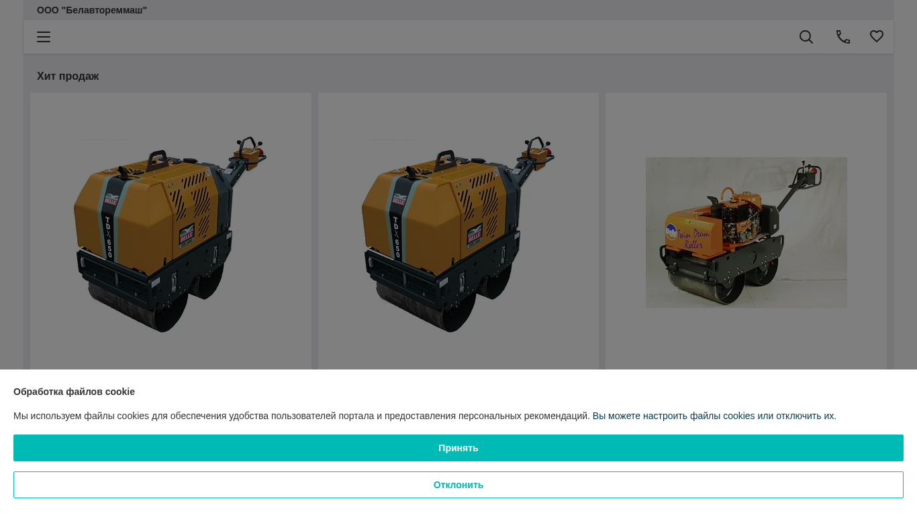This screenshot has height=515, width=917.
Task: Open favorites heart icon
Action: 877,36
